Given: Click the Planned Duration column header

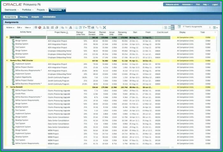Looking at the screenshot, I should (x=92, y=33).
